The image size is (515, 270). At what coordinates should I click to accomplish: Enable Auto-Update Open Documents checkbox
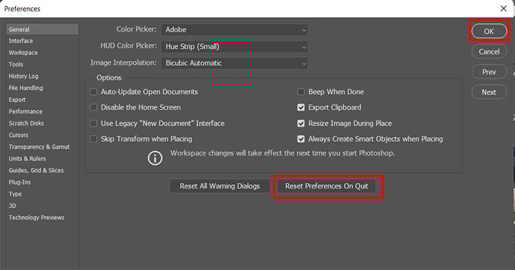point(93,92)
